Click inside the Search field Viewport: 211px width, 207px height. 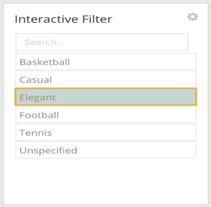101,42
